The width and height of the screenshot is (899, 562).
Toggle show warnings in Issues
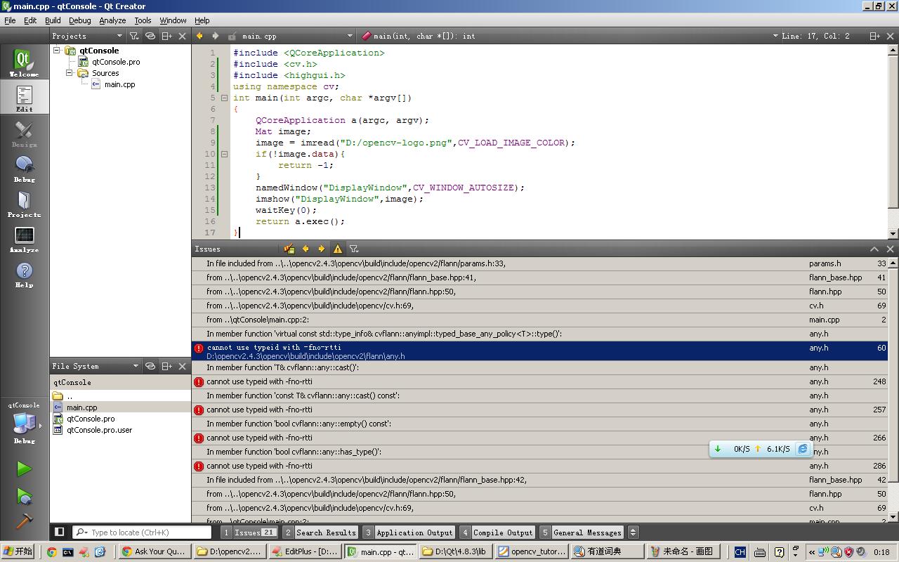338,249
